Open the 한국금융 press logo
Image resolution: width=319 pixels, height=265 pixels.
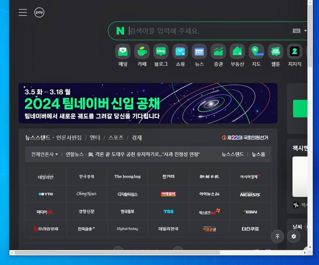(x=87, y=229)
